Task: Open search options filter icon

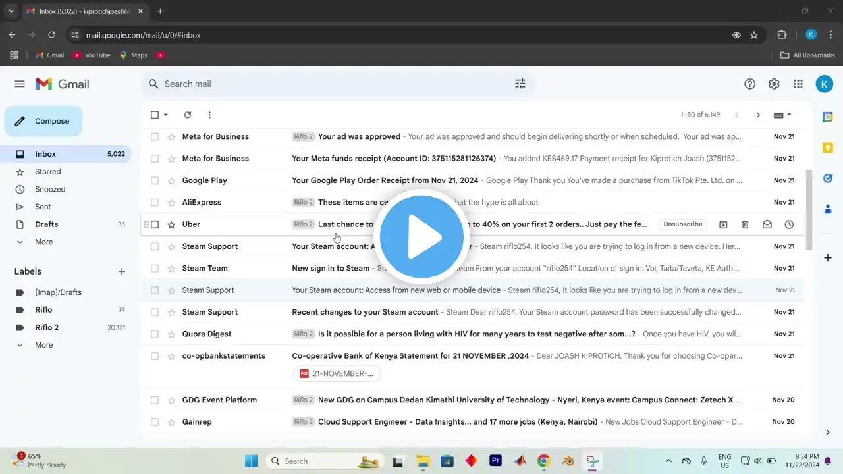Action: pos(520,84)
